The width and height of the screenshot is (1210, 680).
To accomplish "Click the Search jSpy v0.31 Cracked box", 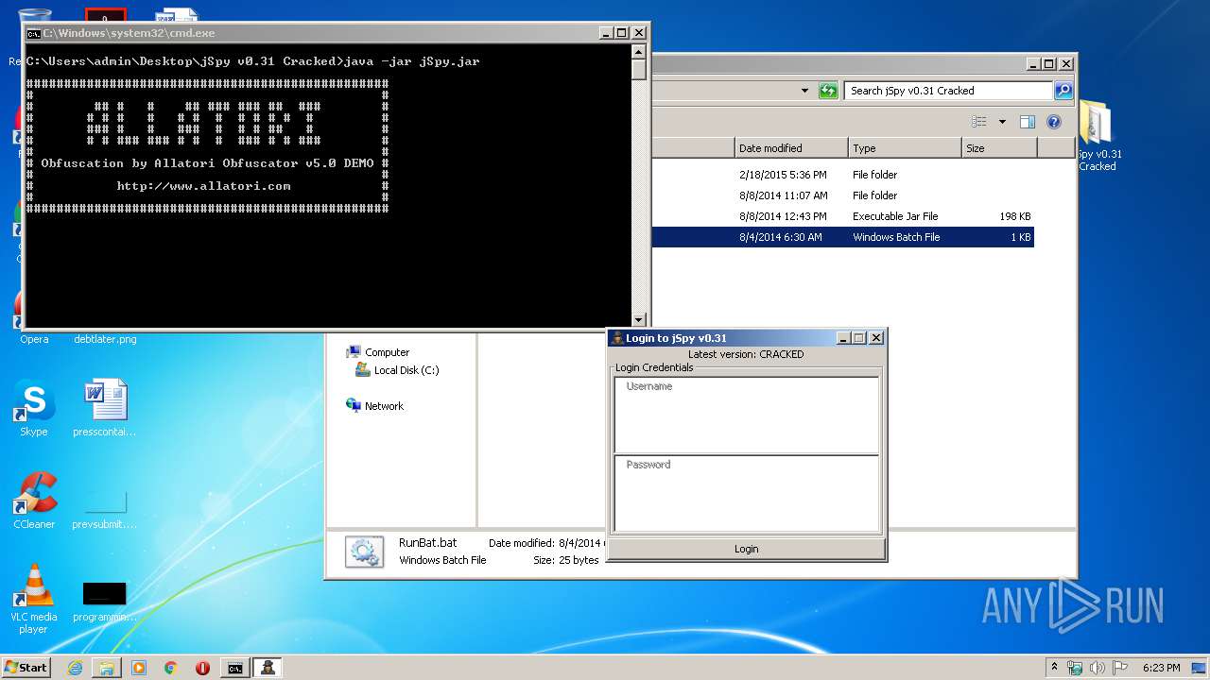I will click(948, 91).
